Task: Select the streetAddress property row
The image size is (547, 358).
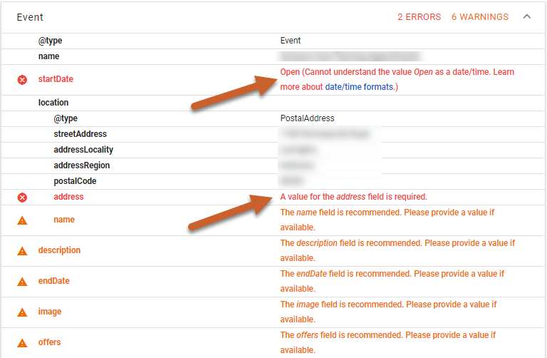Action: coord(80,134)
